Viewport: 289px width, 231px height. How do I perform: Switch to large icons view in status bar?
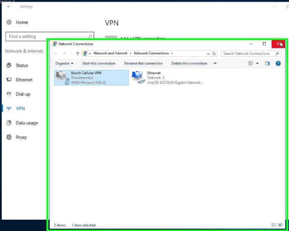[x=280, y=225]
